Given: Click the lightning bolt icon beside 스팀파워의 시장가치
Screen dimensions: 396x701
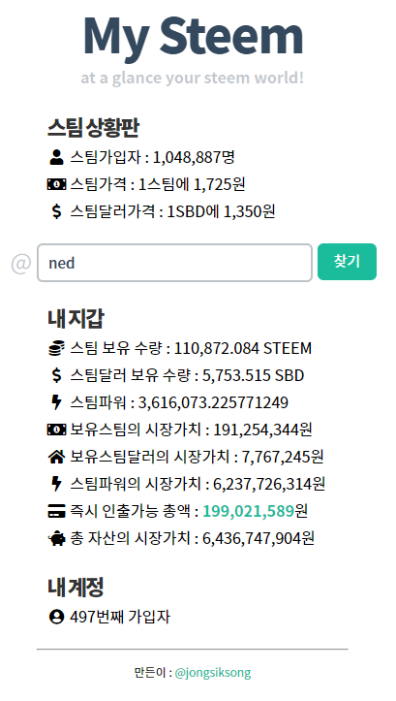Looking at the screenshot, I should [x=56, y=484].
